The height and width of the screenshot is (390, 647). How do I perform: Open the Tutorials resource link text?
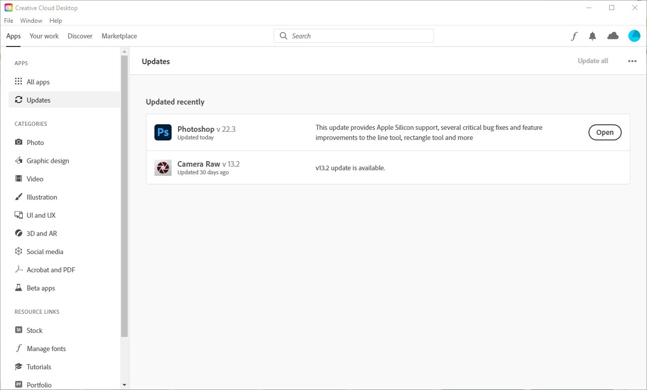click(39, 367)
